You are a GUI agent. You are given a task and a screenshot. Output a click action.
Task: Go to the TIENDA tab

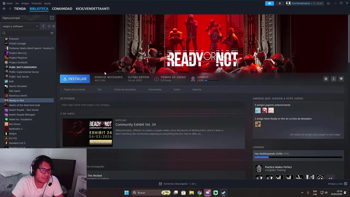pos(20,9)
